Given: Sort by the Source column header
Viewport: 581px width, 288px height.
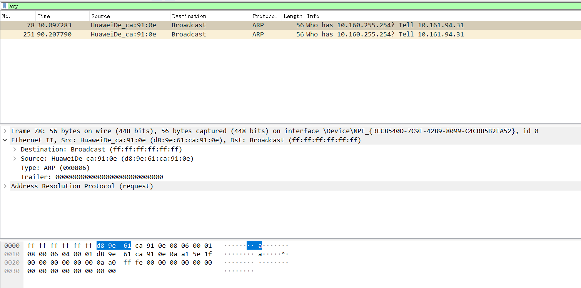Looking at the screenshot, I should [130, 16].
